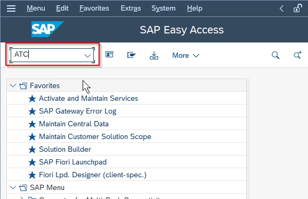This screenshot has width=308, height=199.
Task: Open the transaction code history dropdown arrow
Action: (87, 56)
